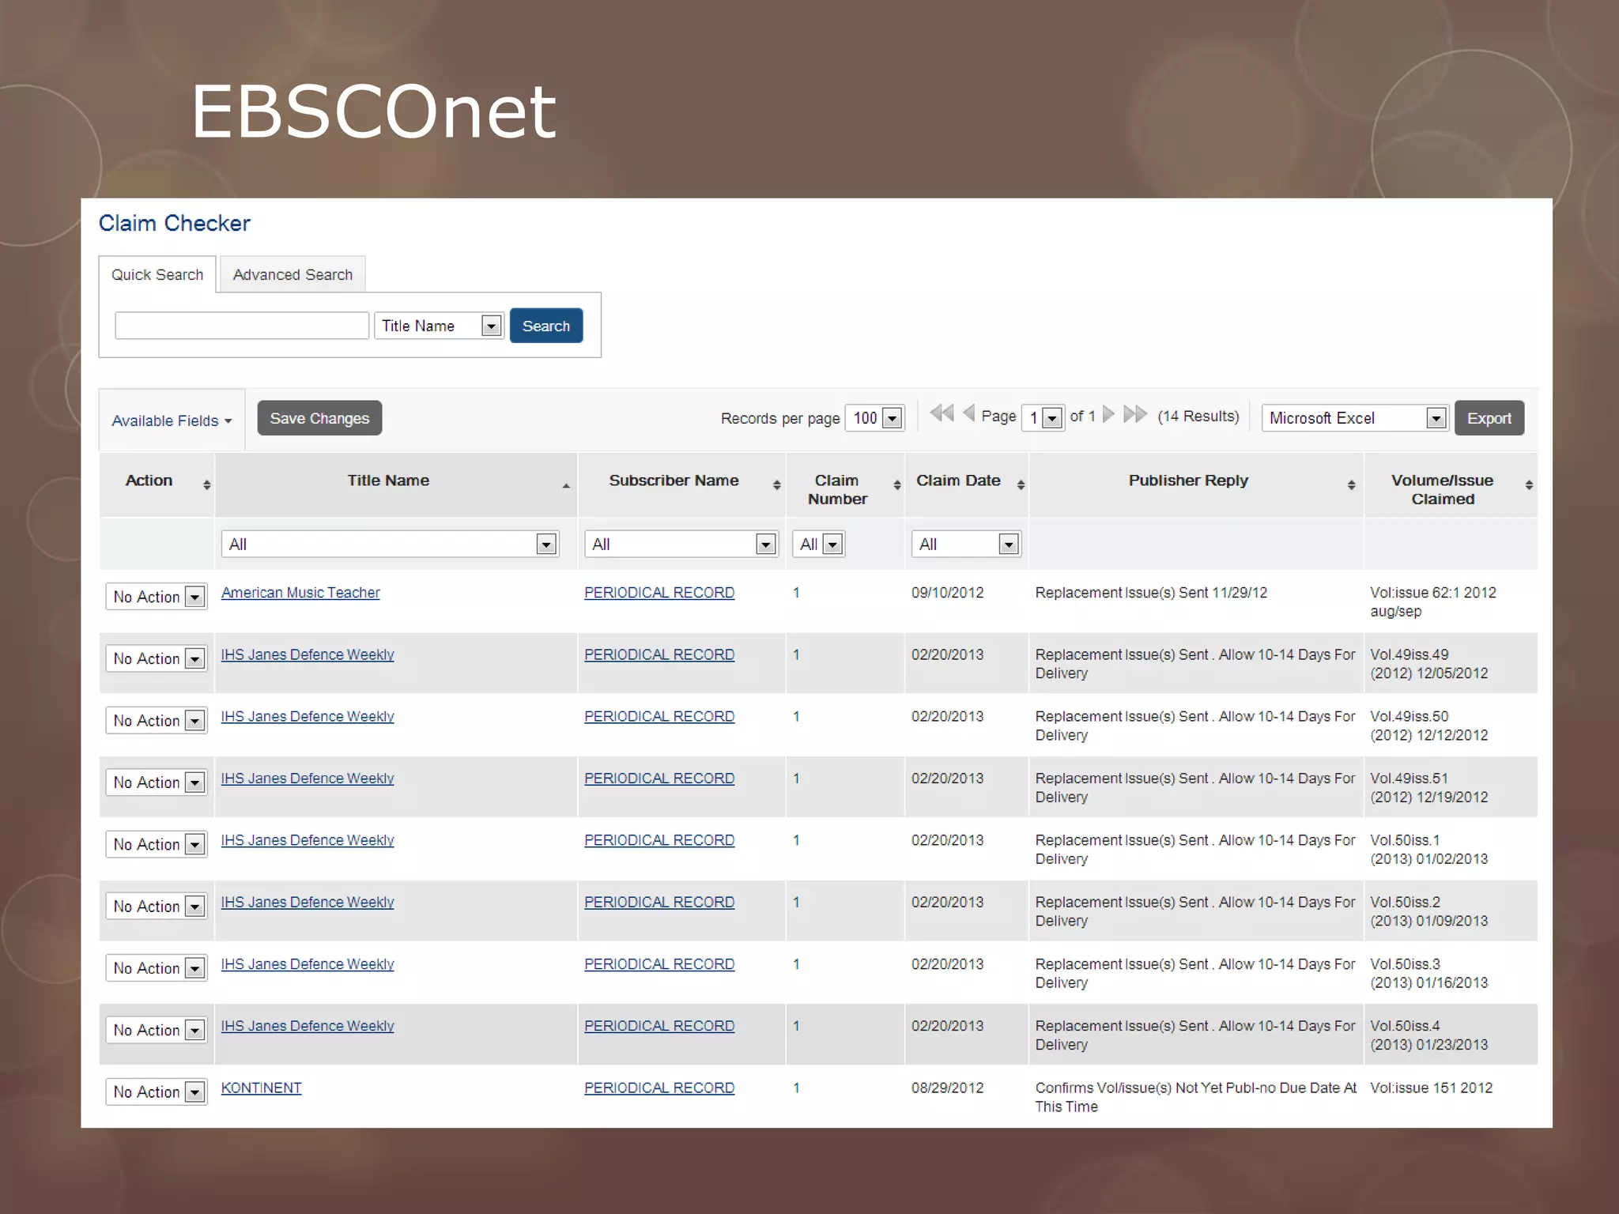1619x1214 pixels.
Task: Open the Claim Number All filter
Action: (818, 544)
